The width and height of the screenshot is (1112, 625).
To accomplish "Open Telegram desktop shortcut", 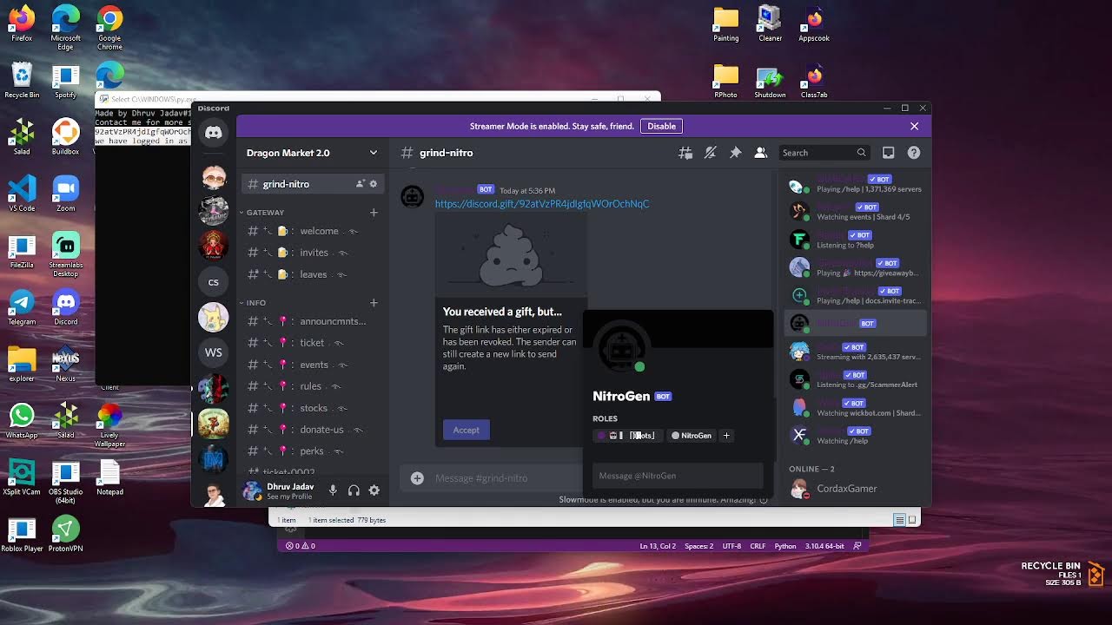I will [x=22, y=307].
